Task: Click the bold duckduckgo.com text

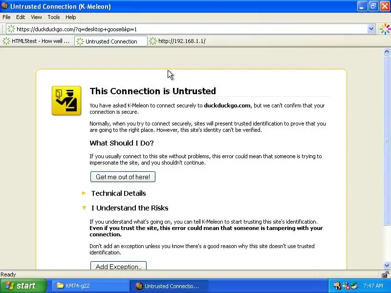Action: 227,105
